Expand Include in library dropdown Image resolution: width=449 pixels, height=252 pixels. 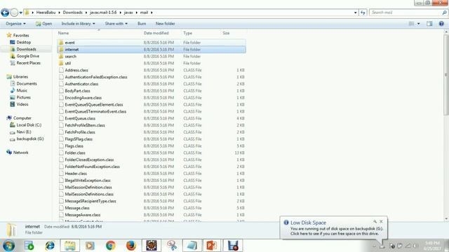(x=78, y=24)
